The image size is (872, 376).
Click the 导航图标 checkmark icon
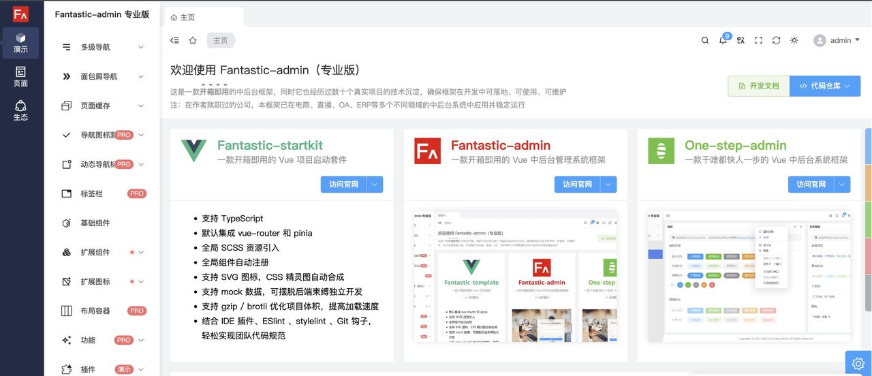point(67,135)
